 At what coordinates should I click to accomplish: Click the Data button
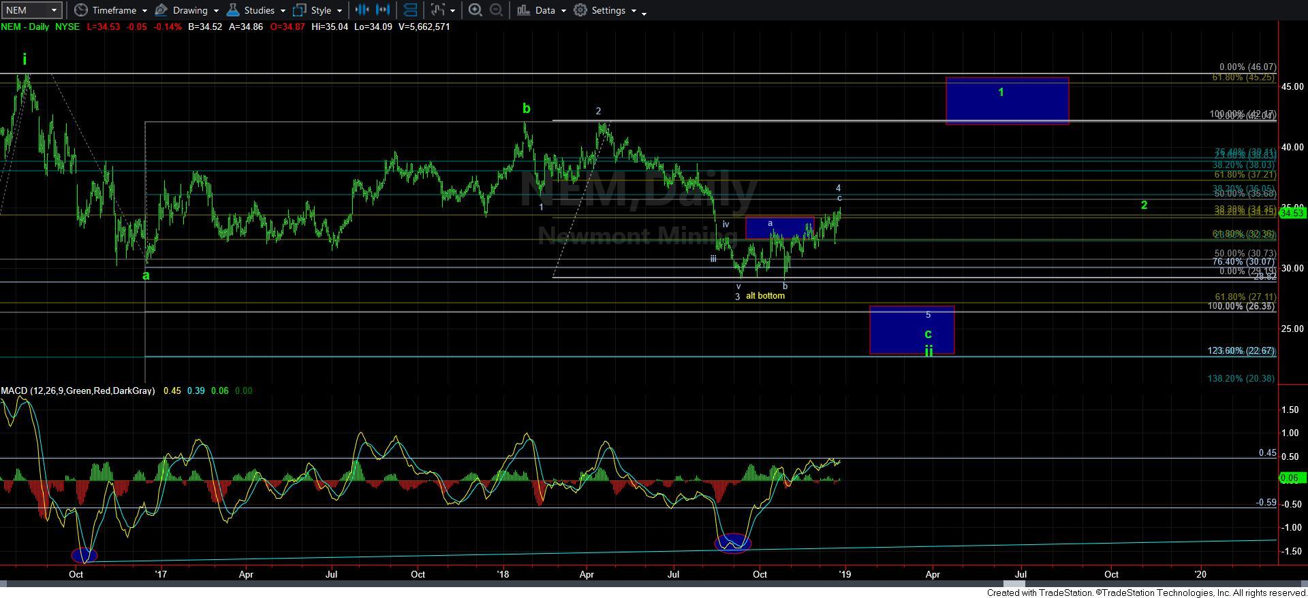click(544, 10)
